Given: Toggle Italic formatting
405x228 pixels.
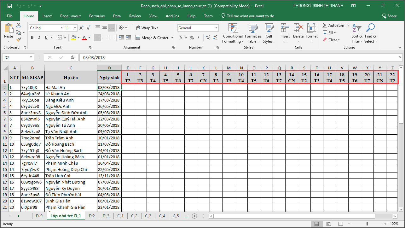Looking at the screenshot, I should [x=39, y=38].
